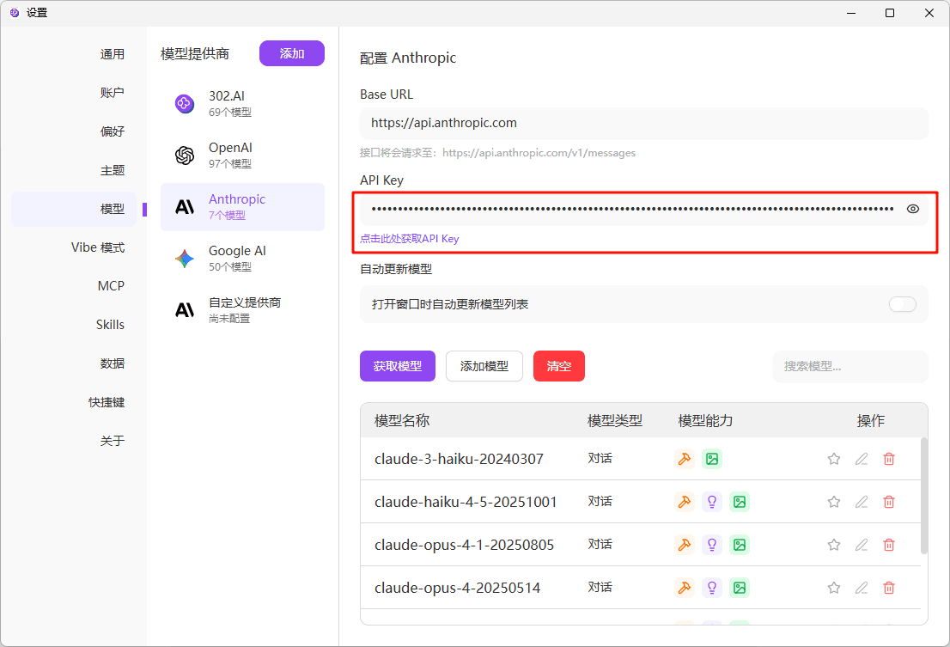Open the 数据 settings section

(x=112, y=363)
